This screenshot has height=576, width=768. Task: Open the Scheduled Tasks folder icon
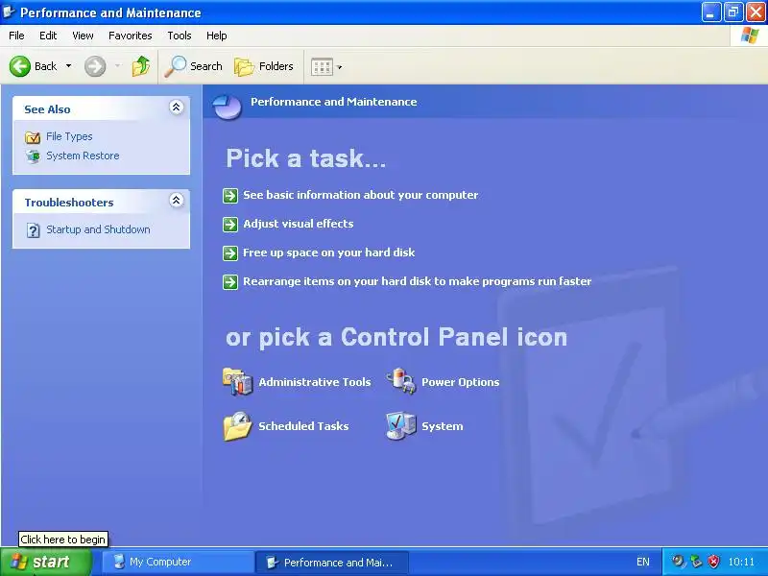point(237,426)
